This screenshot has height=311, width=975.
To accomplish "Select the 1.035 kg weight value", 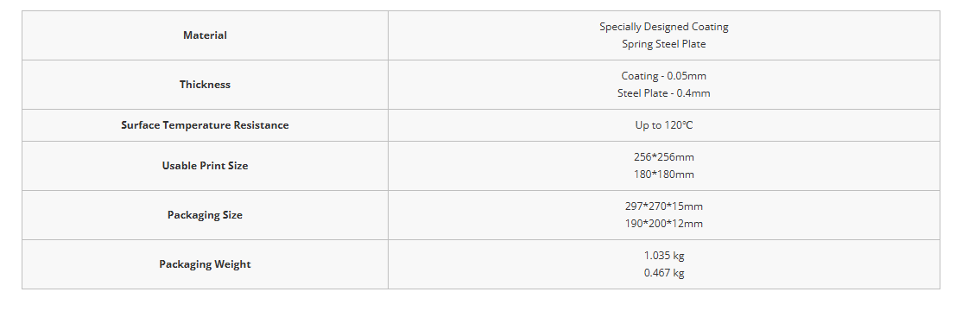I will [663, 255].
